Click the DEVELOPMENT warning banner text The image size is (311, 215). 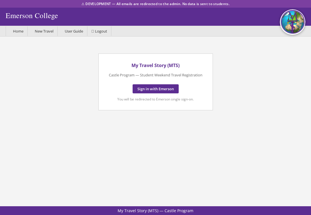click(x=155, y=4)
